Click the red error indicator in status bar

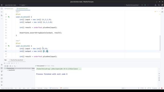(x=162, y=88)
